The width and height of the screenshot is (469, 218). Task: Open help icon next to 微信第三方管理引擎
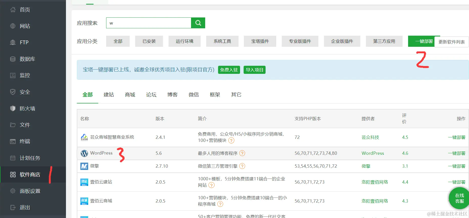pyautogui.click(x=242, y=166)
